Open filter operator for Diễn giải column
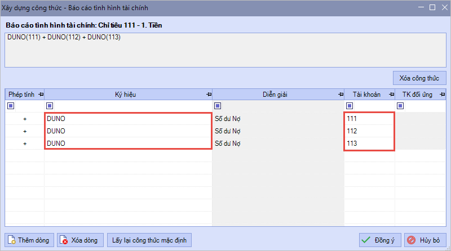Viewport: 451px width, 251px height. point(218,106)
